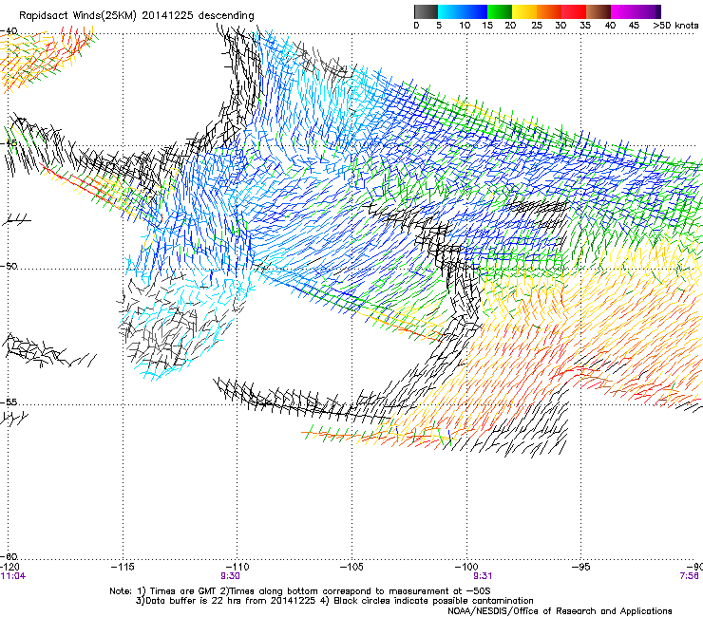Click the title 'Rapidscat Winds(25KM) 20141225 descending'
Image resolution: width=703 pixels, height=617 pixels.
click(x=136, y=15)
